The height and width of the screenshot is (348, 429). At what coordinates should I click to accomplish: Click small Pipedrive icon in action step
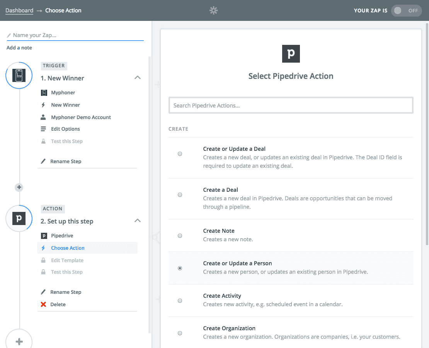44,236
